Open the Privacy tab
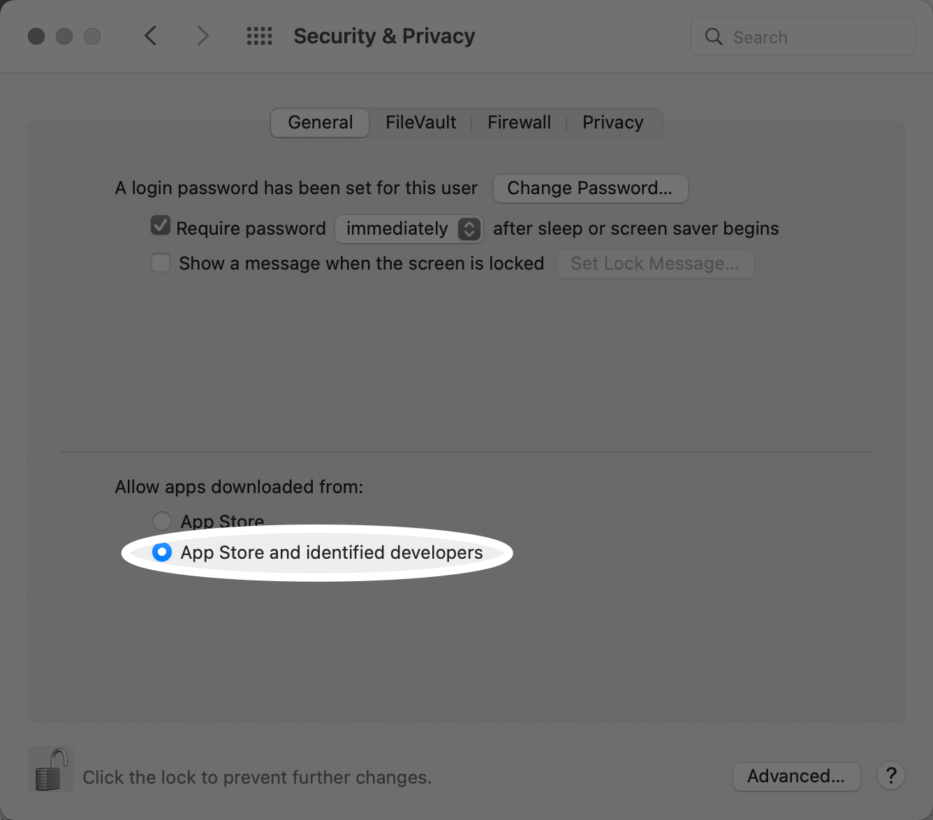Image resolution: width=933 pixels, height=820 pixels. click(612, 122)
